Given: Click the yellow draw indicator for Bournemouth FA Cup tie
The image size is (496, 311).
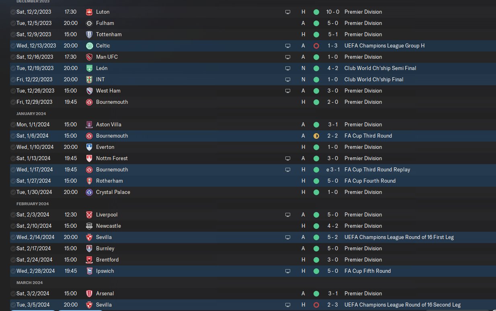Looking at the screenshot, I should (x=316, y=136).
